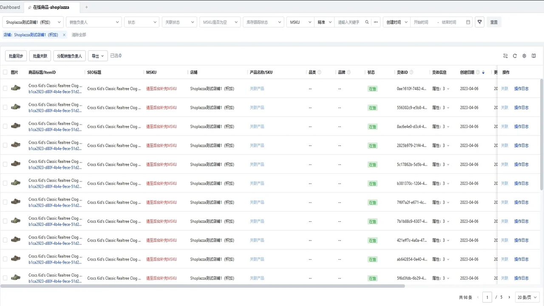Image resolution: width=544 pixels, height=306 pixels.
Task: Click the page number input field
Action: click(x=487, y=297)
